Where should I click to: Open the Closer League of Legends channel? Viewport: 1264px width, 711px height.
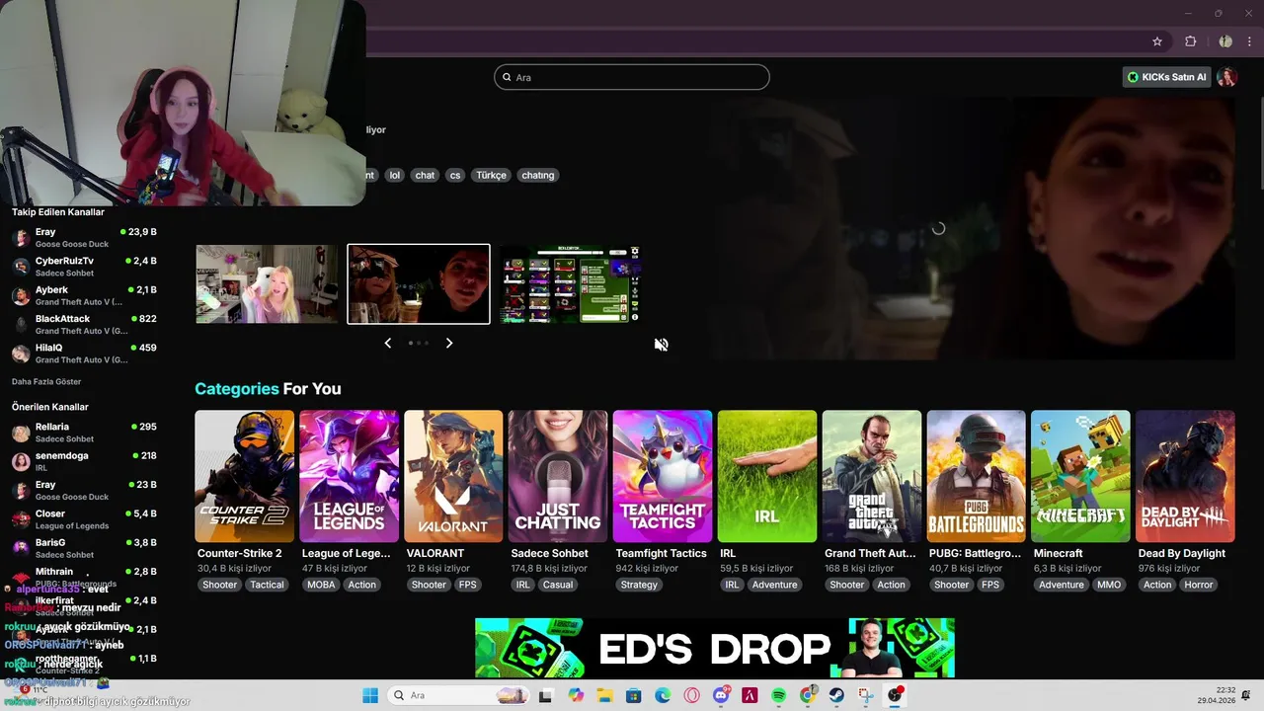pyautogui.click(x=84, y=519)
